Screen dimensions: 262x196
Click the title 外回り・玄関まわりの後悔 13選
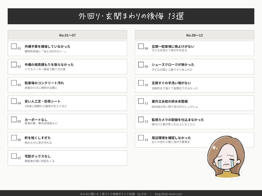(131, 16)
